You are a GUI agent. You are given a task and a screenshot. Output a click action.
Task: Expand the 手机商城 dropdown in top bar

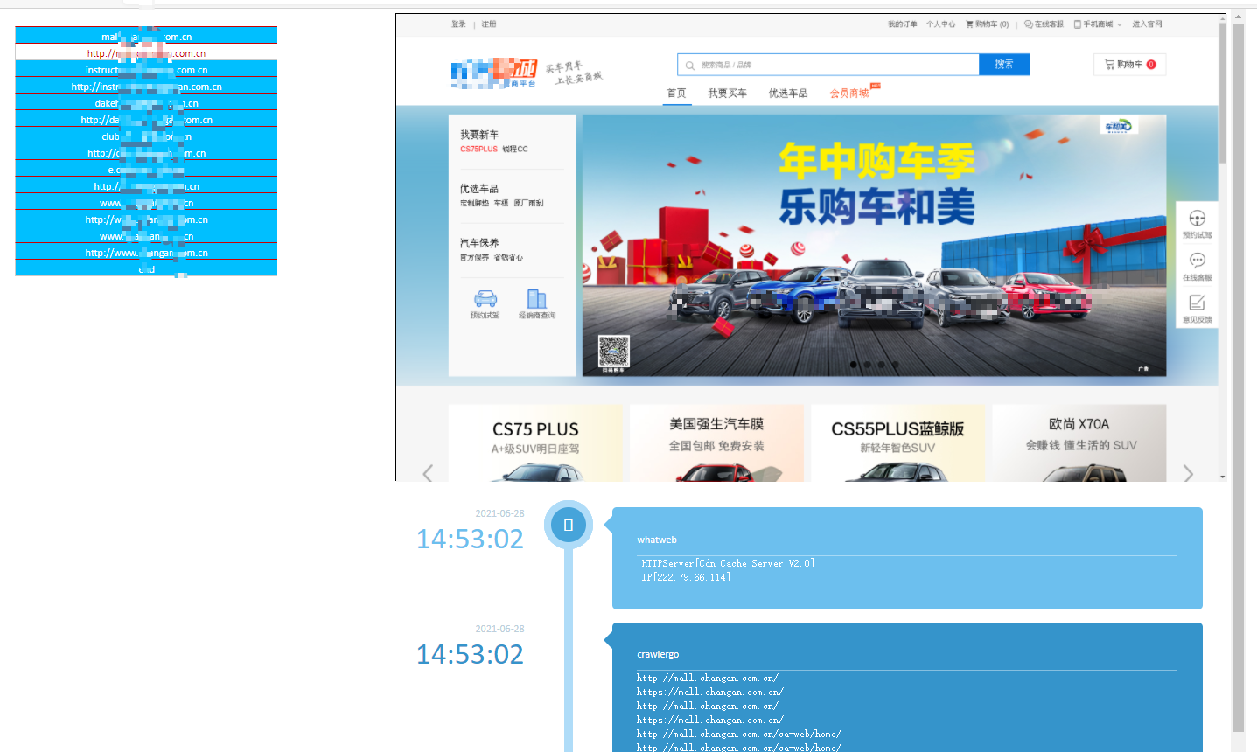tap(1098, 24)
